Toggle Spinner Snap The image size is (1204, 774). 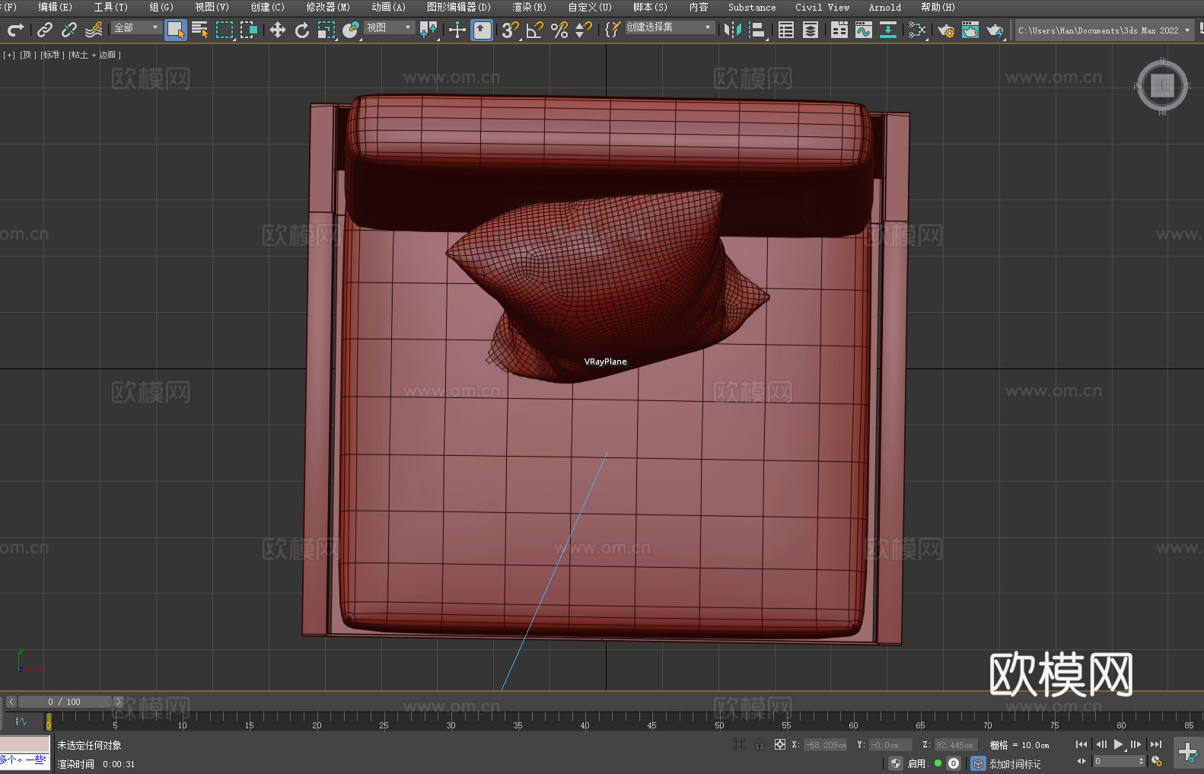click(584, 30)
